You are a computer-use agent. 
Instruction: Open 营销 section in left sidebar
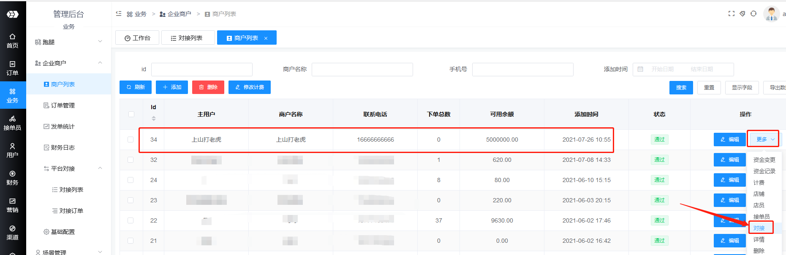(13, 205)
